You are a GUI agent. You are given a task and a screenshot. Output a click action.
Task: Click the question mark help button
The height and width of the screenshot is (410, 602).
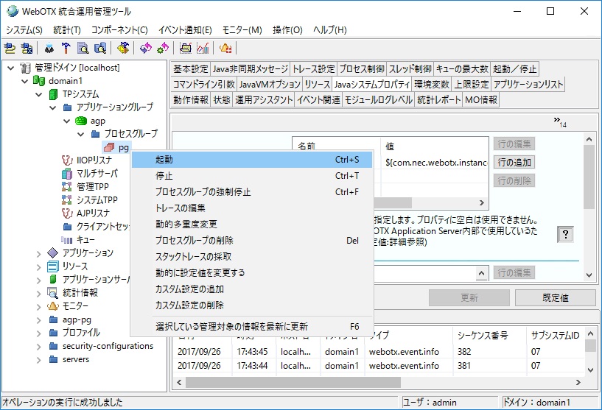pyautogui.click(x=565, y=234)
